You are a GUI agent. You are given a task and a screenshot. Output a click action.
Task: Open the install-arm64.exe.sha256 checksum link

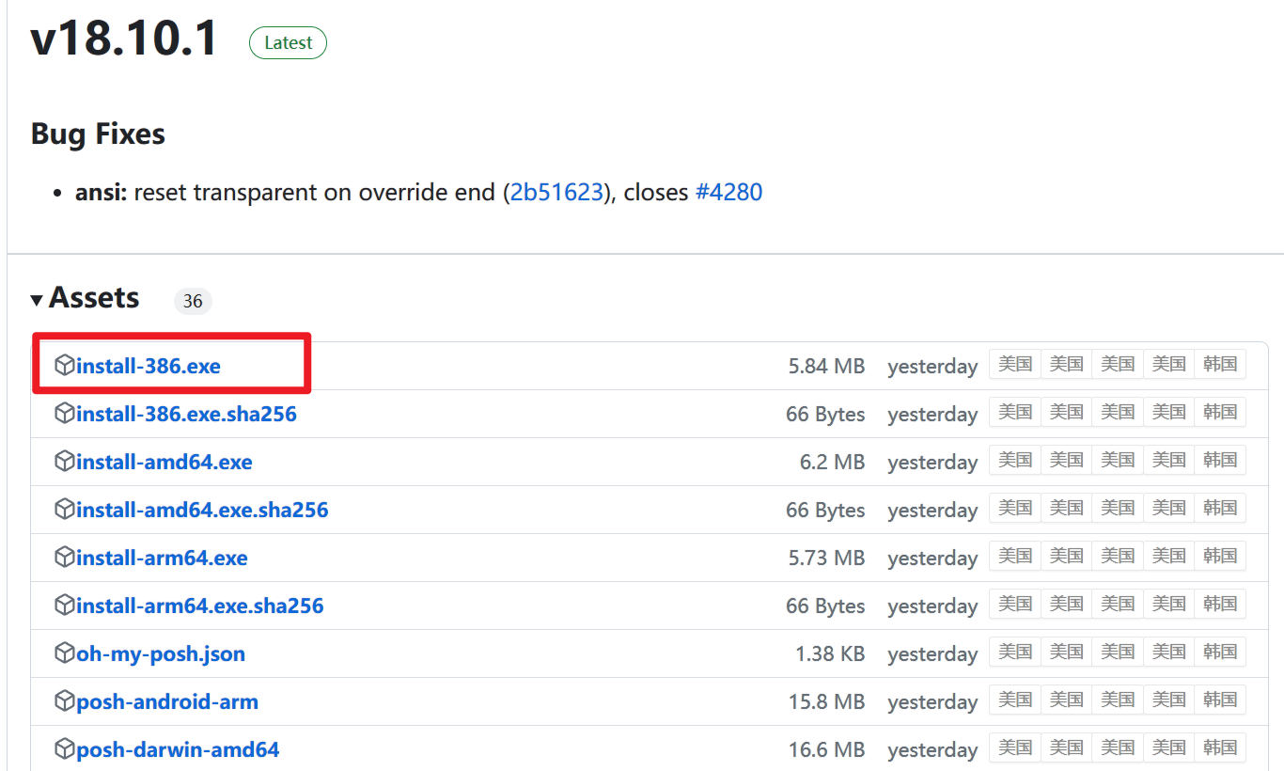tap(200, 606)
